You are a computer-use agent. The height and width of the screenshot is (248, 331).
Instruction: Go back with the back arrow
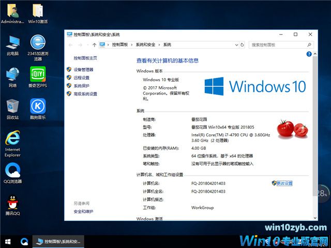click(71, 45)
